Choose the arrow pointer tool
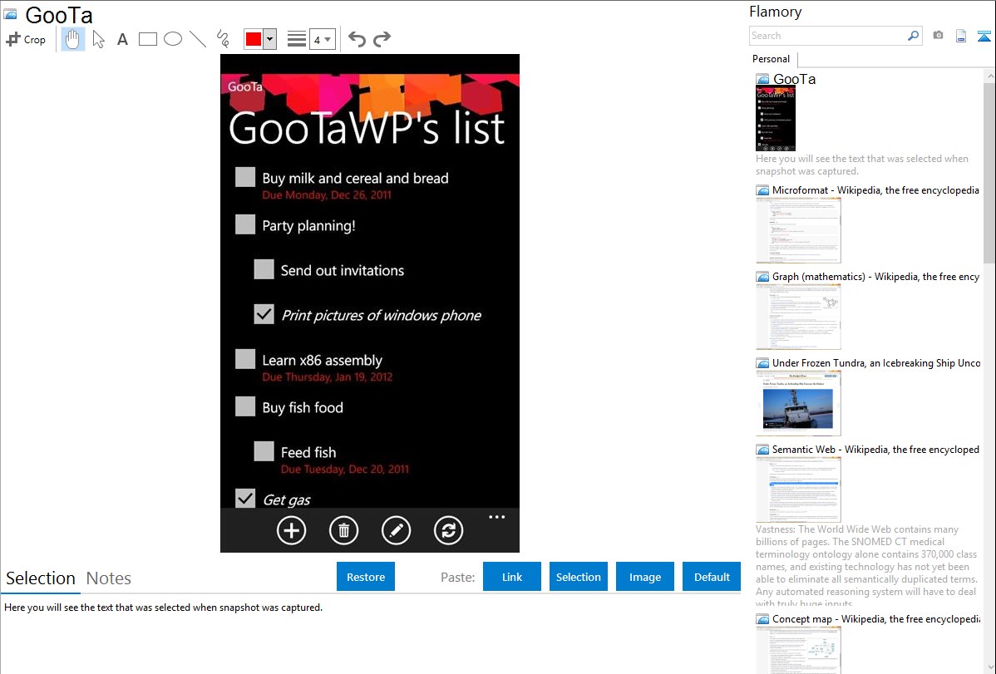Screen dimensions: 996x674 coord(99,39)
